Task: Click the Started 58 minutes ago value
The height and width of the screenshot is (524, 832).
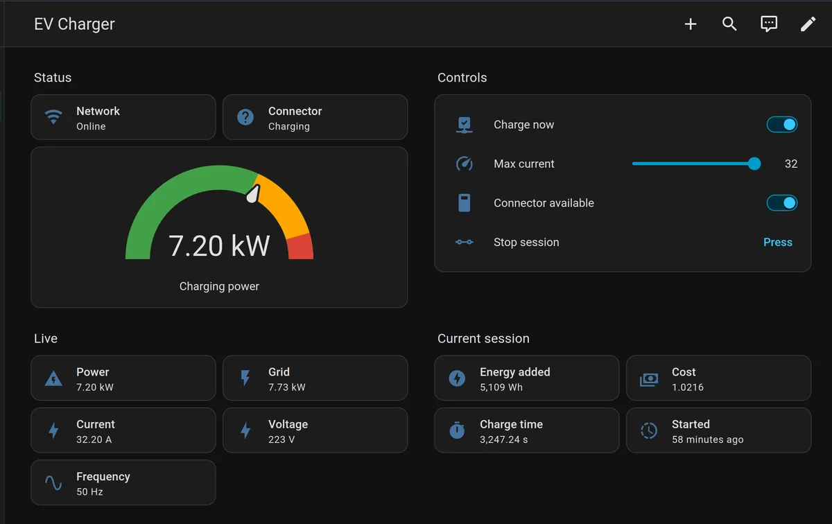Action: click(708, 439)
